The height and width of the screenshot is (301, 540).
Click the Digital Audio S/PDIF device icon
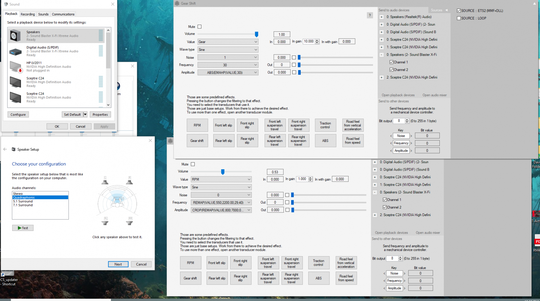pyautogui.click(x=16, y=51)
